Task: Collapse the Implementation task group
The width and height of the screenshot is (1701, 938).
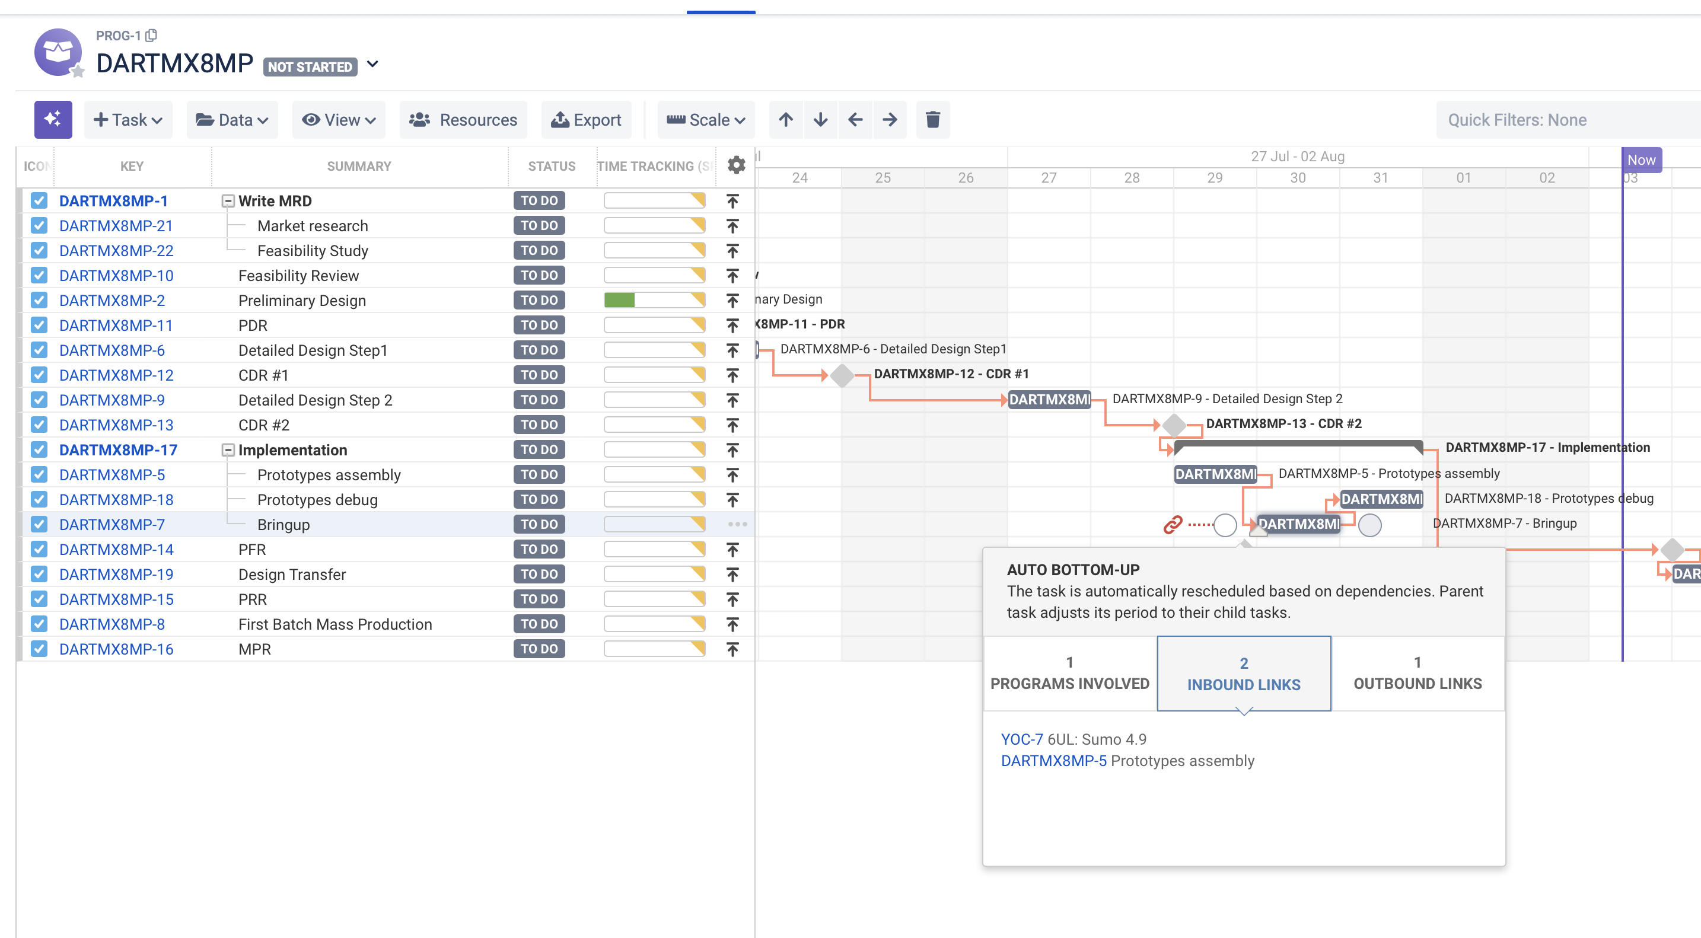Action: [228, 450]
